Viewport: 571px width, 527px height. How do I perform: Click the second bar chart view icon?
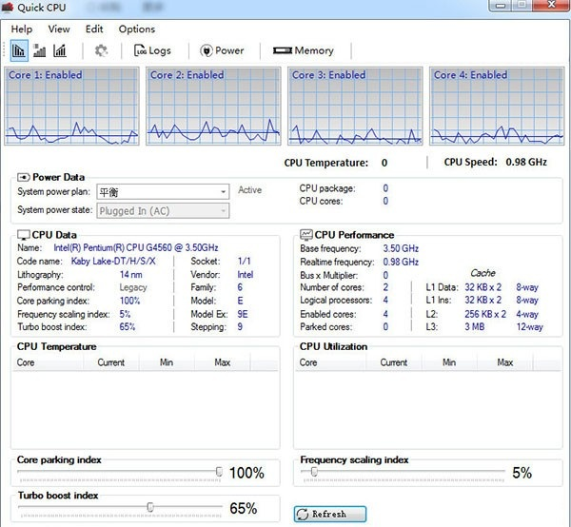[x=40, y=50]
